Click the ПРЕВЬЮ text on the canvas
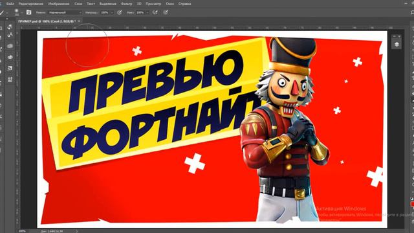 click(156, 82)
